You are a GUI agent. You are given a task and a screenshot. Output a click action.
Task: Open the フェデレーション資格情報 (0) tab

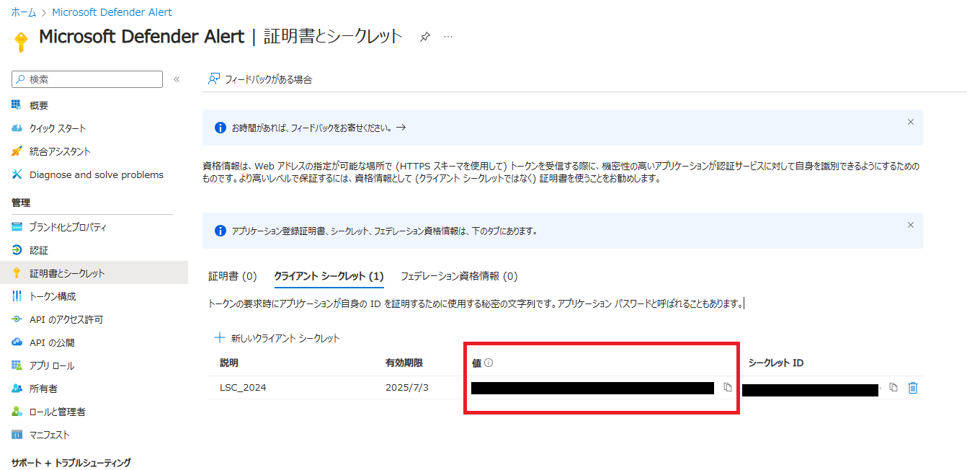[x=459, y=276]
